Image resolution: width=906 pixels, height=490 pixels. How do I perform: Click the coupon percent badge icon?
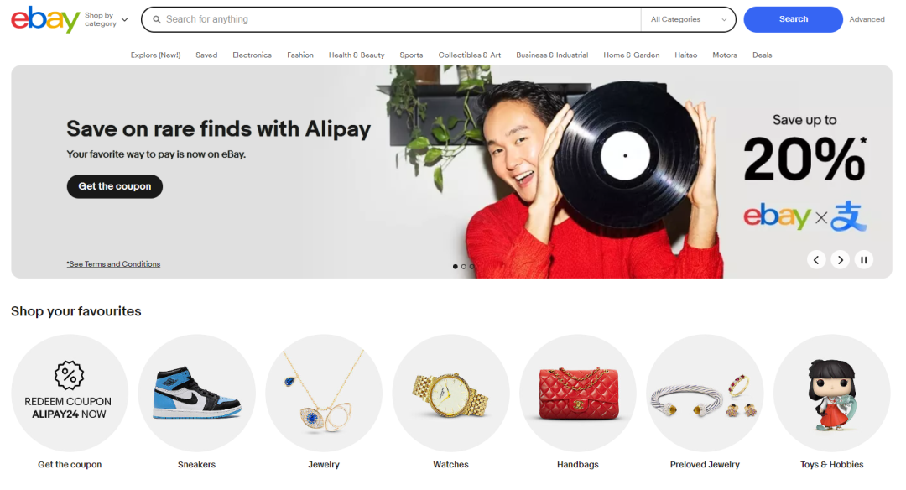click(x=69, y=375)
